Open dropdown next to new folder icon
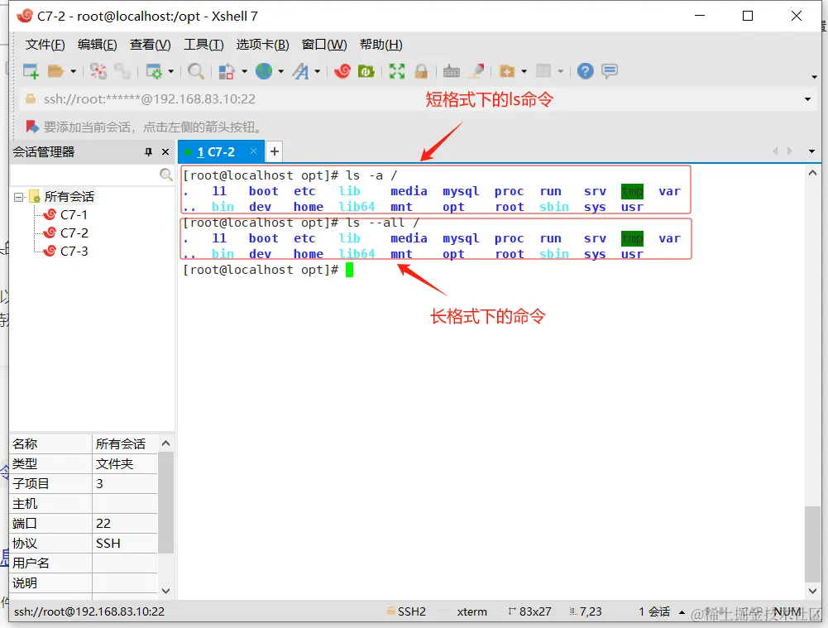This screenshot has width=828, height=628. 524,71
